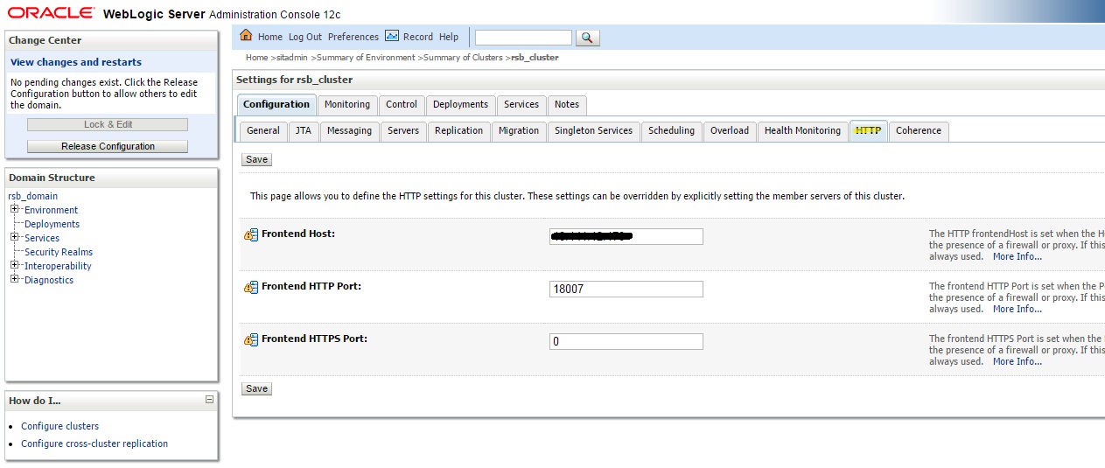1105x468 pixels.
Task: Click the Frontend Host input field
Action: [x=626, y=236]
